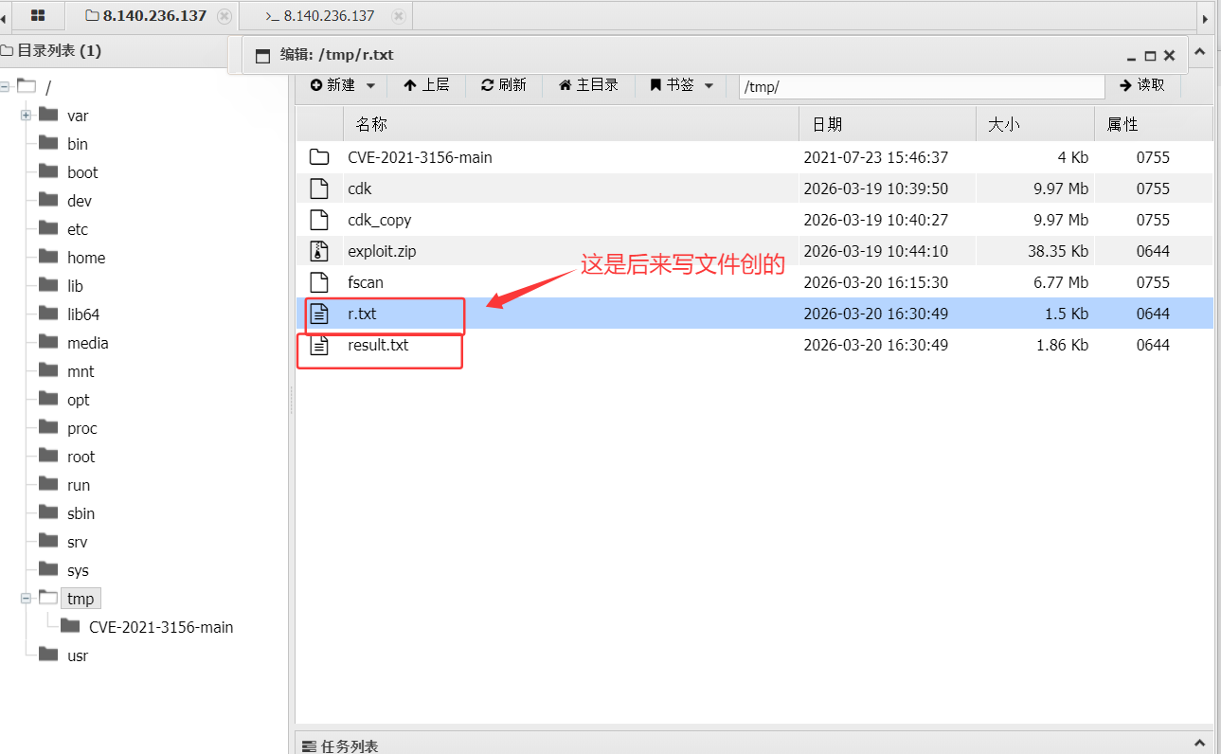Open the 新建 dropdown menu

[342, 85]
